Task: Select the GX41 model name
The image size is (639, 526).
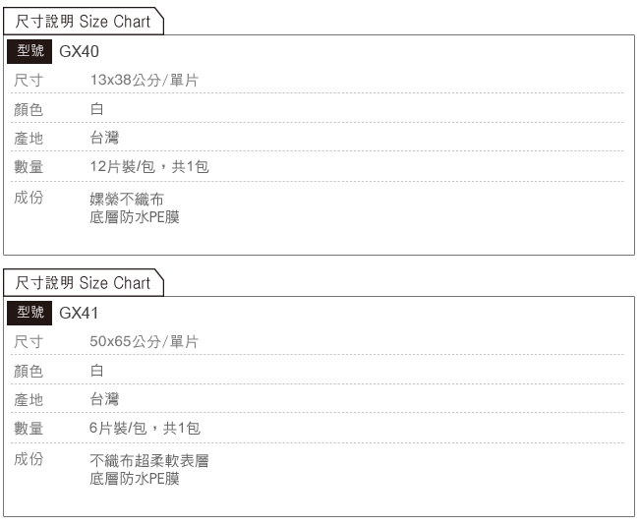Action: tap(79, 314)
